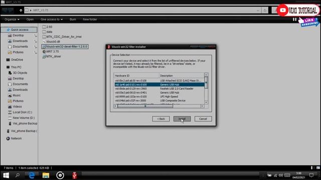Open the notification center icon
Image resolution: width=321 pixels, height=180 pixels.
pyautogui.click(x=311, y=175)
